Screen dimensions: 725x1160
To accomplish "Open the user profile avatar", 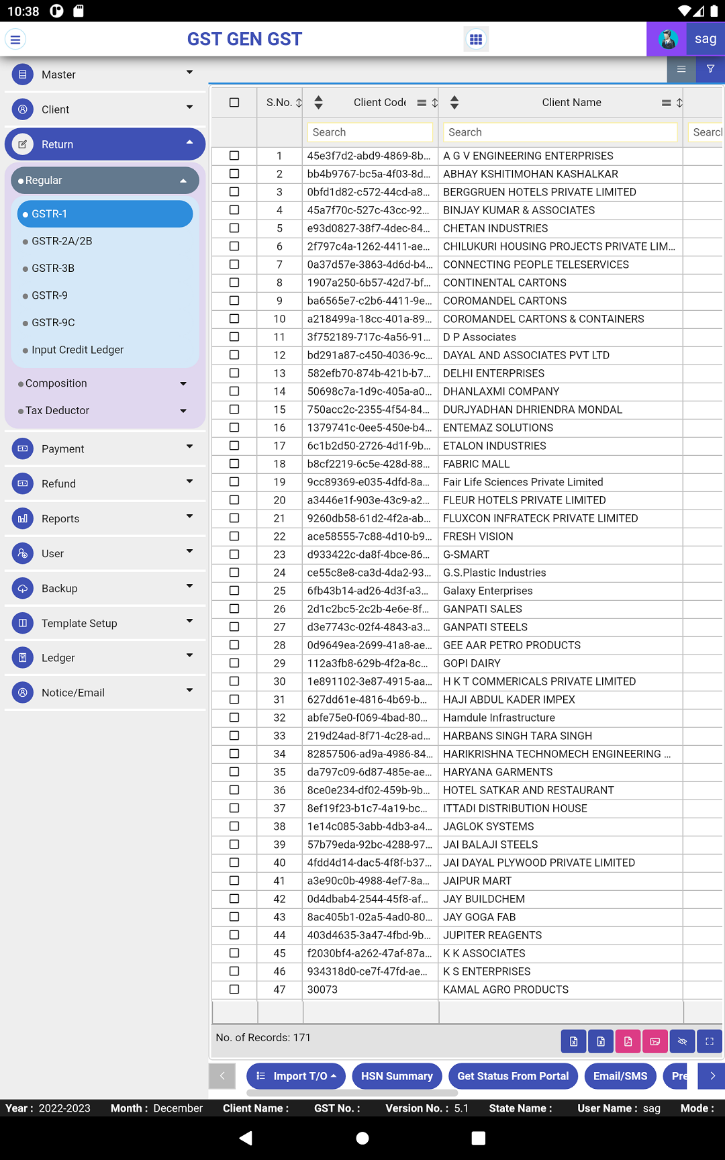I will (667, 40).
